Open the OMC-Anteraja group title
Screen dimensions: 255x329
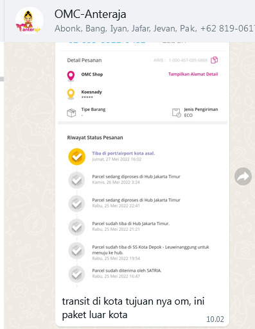pos(91,15)
